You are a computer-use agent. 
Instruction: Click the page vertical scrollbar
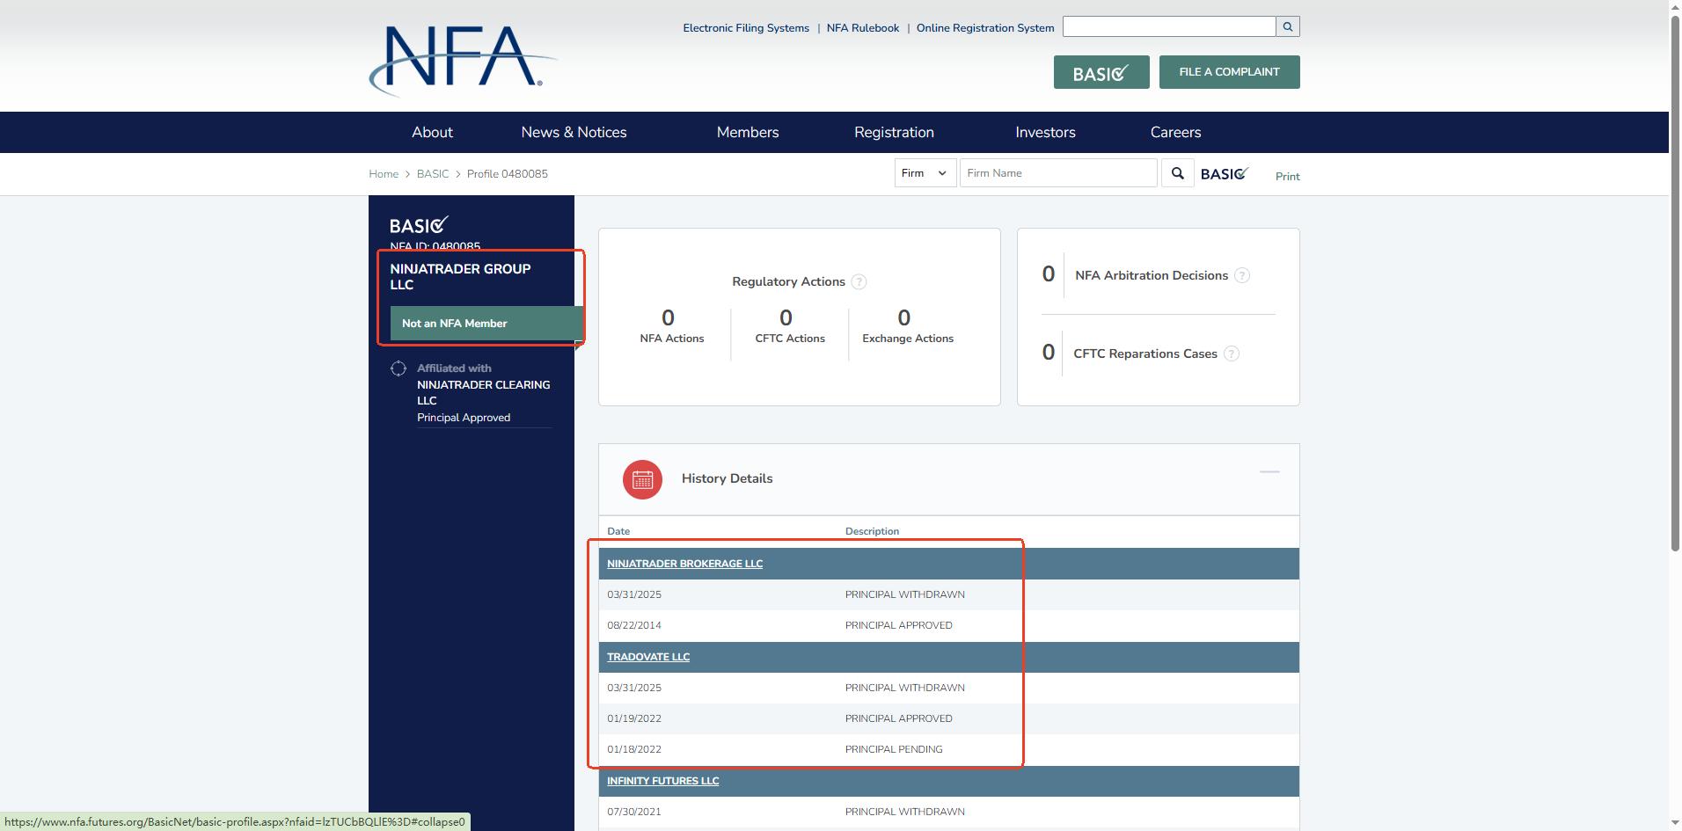[x=1675, y=281]
